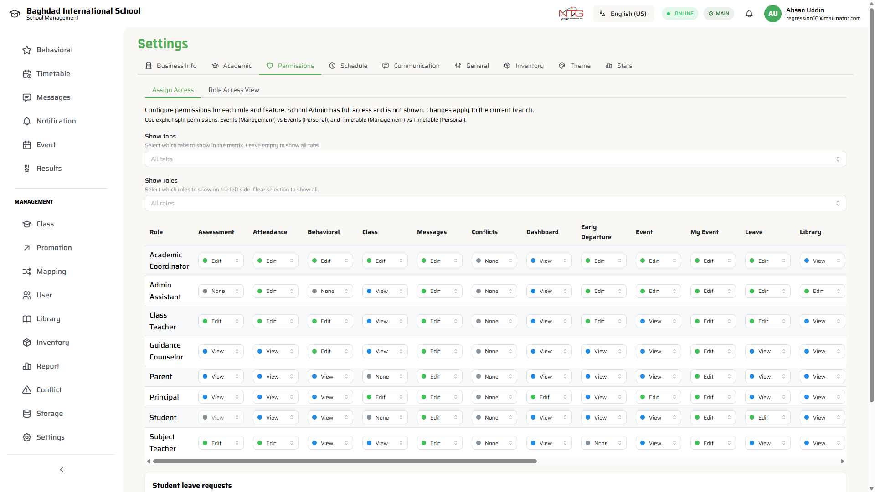Viewport: 875px width, 492px height.
Task: Open Academic Coordinator Assessment permission dropdown
Action: pyautogui.click(x=221, y=261)
